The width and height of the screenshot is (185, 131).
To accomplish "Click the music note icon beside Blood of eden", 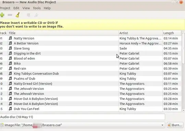I will [x=10, y=58].
